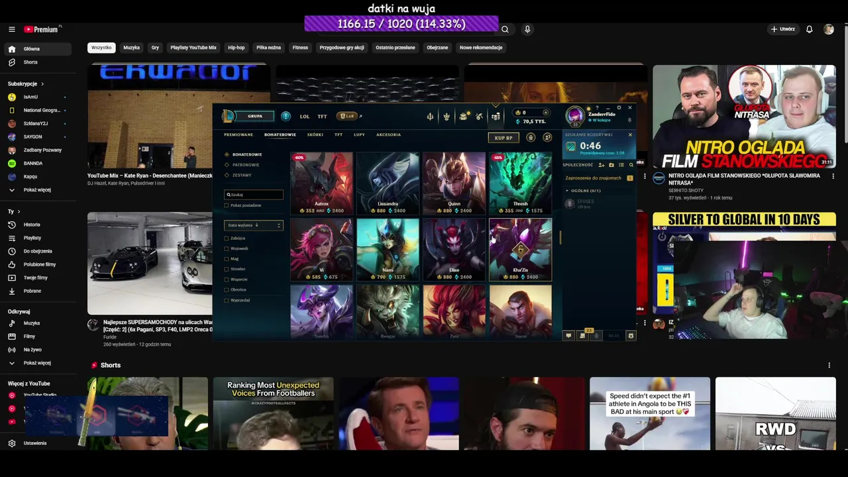Image resolution: width=848 pixels, height=477 pixels.
Task: Tick the Pokaż posiadane checkbox
Action: coord(227,205)
